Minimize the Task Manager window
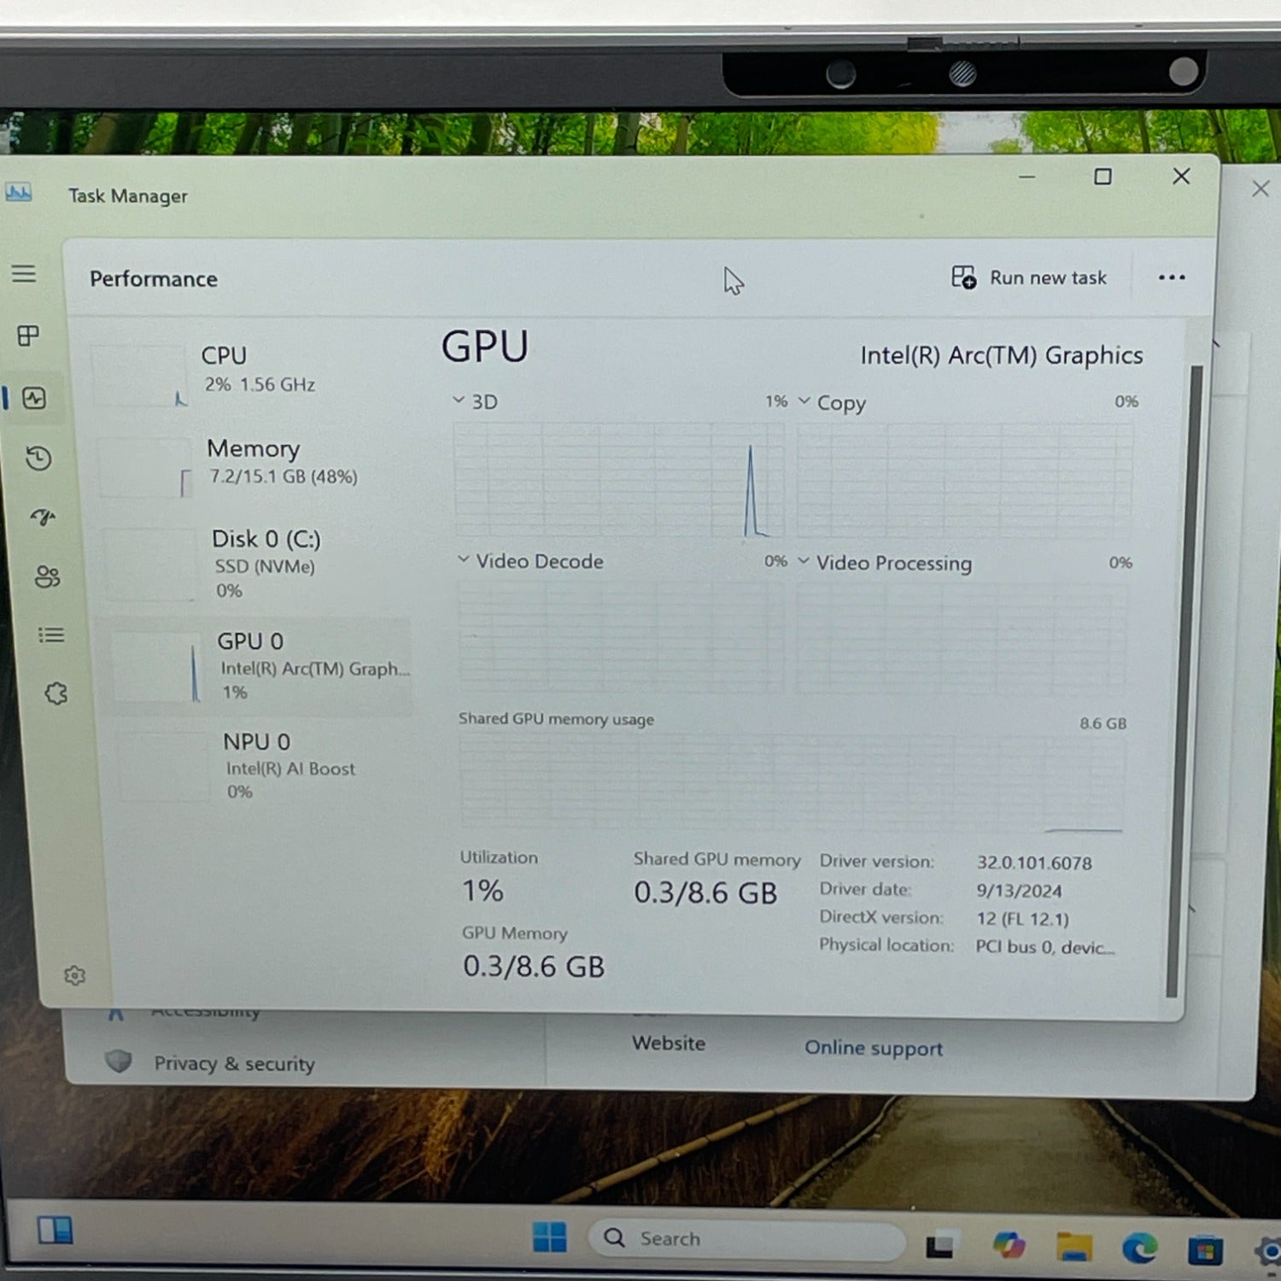Viewport: 1281px width, 1281px height. click(1027, 177)
